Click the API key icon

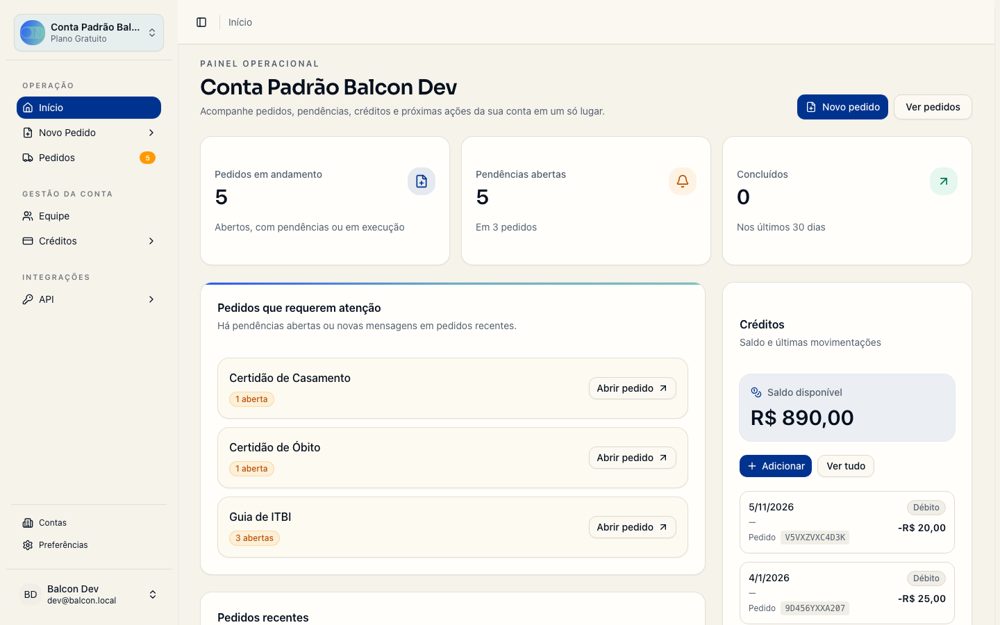click(28, 299)
